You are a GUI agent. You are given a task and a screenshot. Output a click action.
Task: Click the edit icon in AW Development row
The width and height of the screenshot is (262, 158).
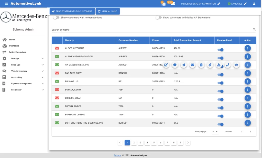(166, 65)
